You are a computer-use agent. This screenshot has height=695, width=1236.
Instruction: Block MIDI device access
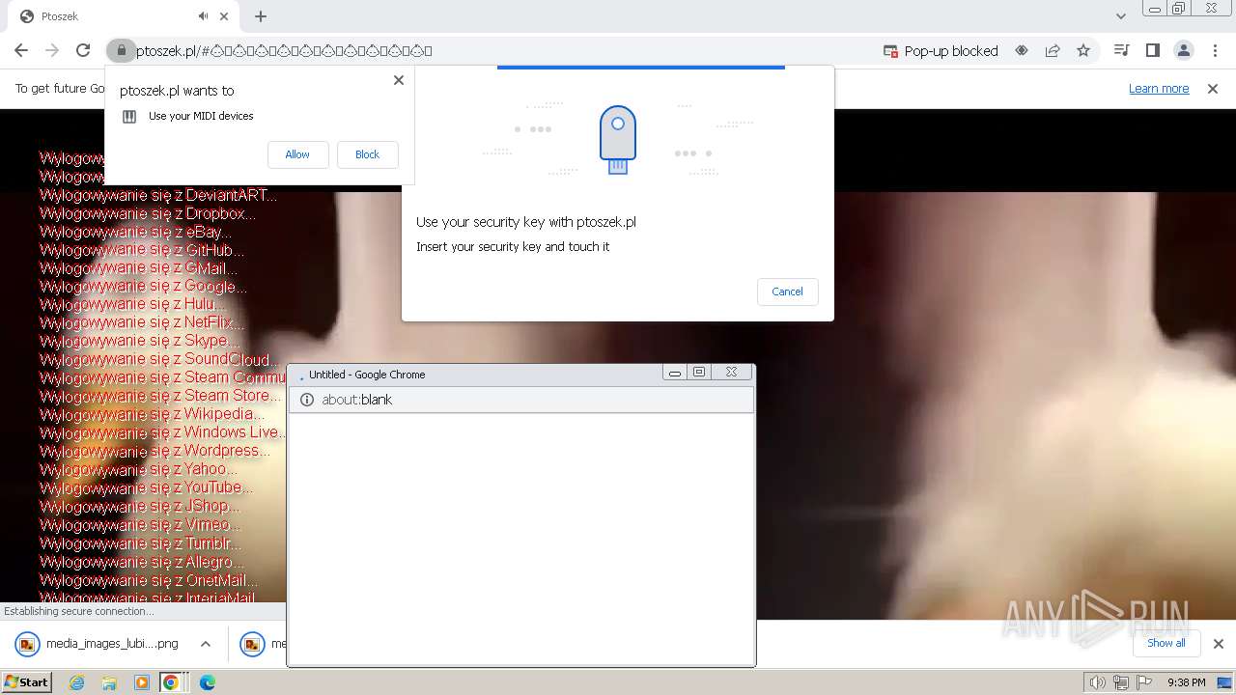pos(367,154)
